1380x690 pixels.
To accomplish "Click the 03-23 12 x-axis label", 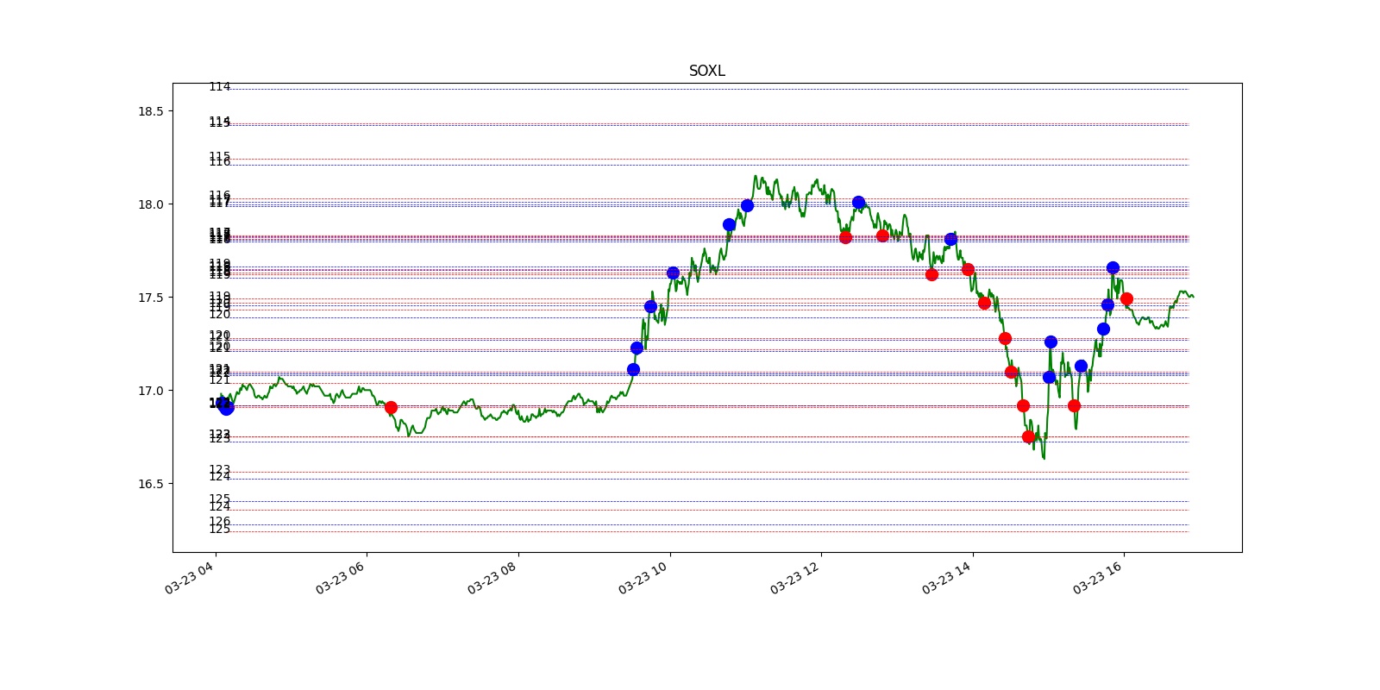I will click(x=795, y=576).
